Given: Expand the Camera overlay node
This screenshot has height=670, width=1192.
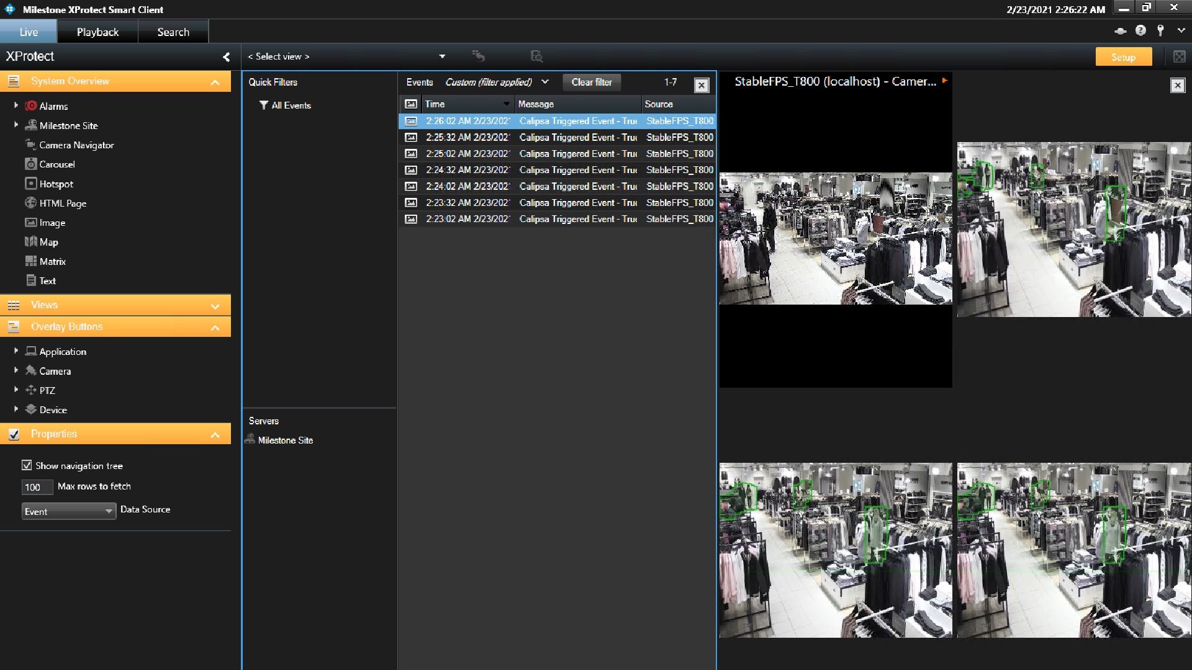Looking at the screenshot, I should point(16,370).
